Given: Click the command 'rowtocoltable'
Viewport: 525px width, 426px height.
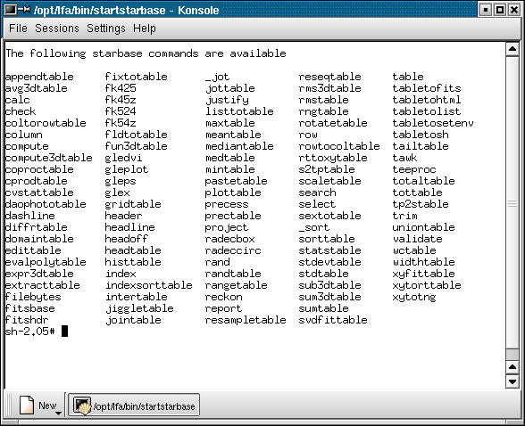Looking at the screenshot, I should click(339, 146).
